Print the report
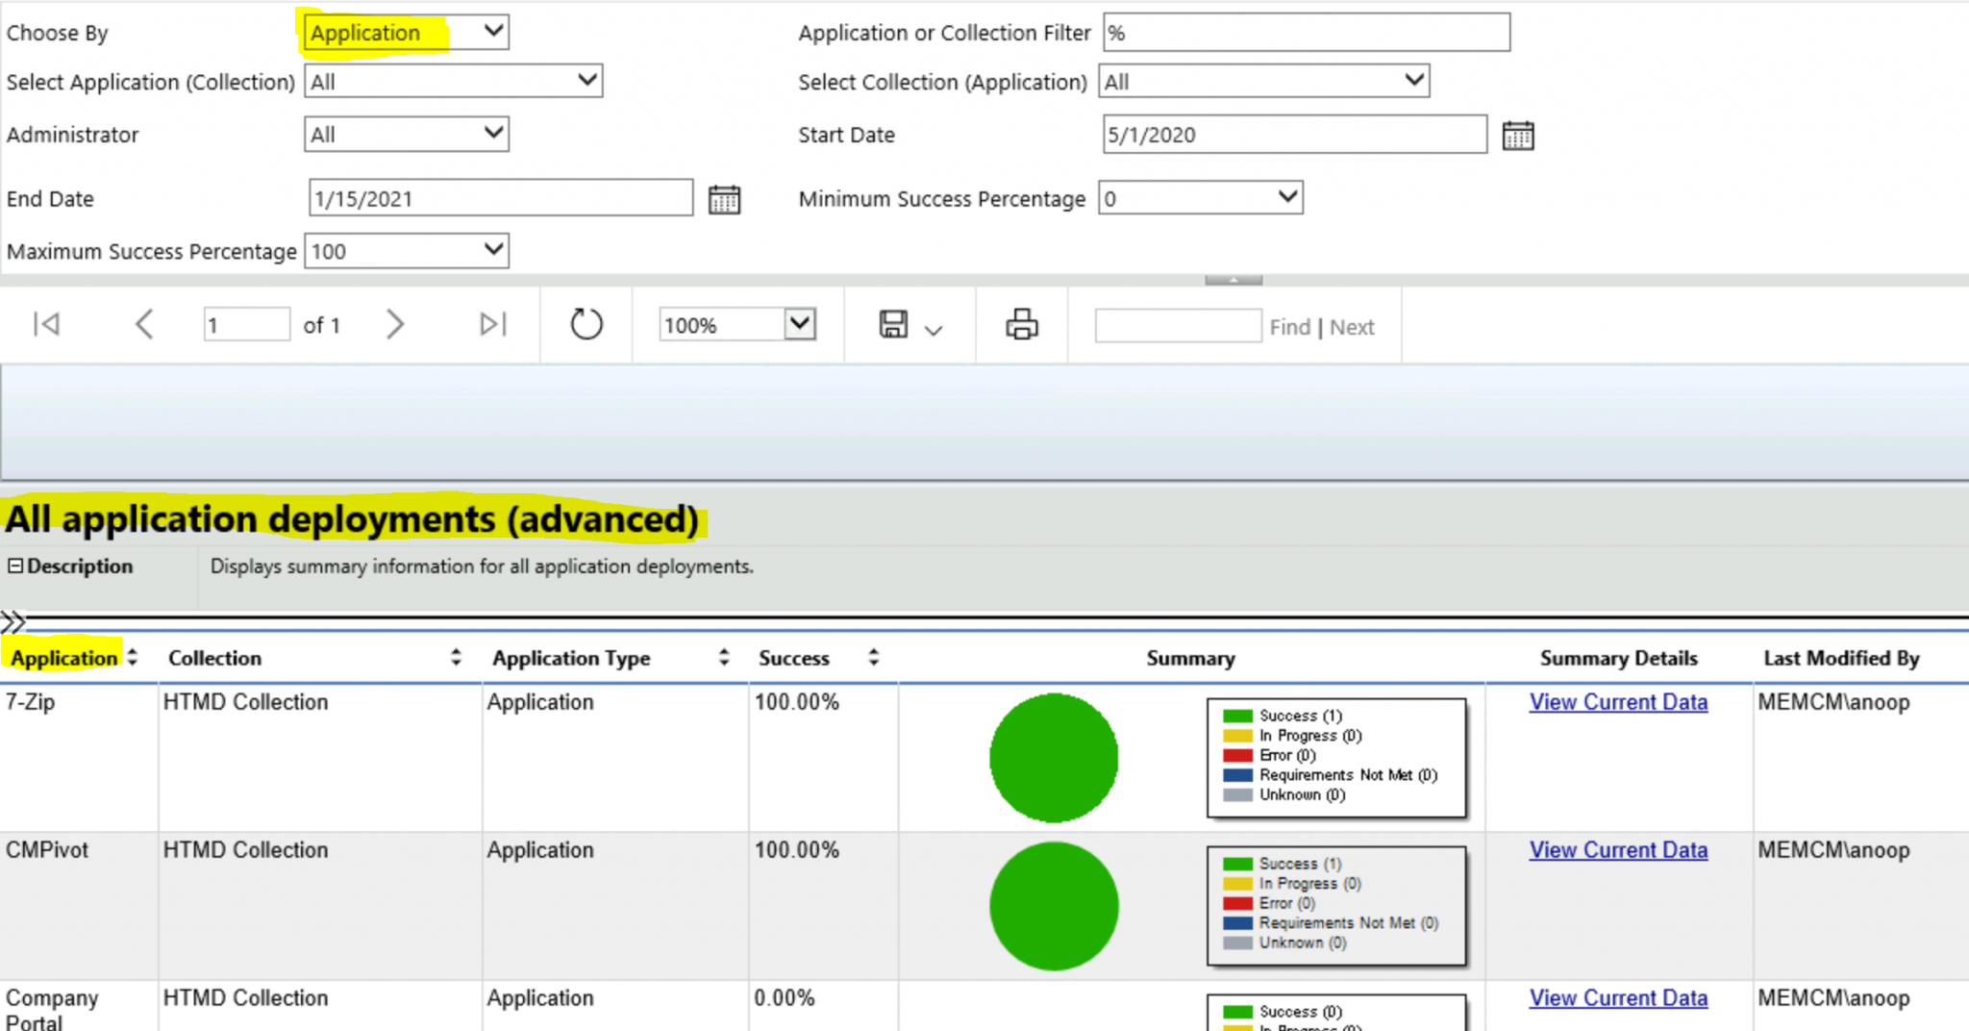This screenshot has width=1969, height=1031. tap(1021, 325)
